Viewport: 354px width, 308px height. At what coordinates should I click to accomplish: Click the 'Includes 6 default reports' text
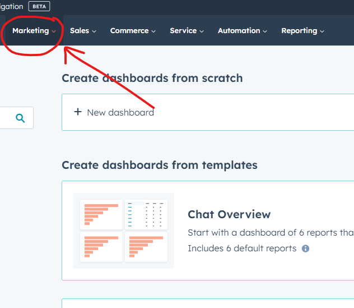242,249
